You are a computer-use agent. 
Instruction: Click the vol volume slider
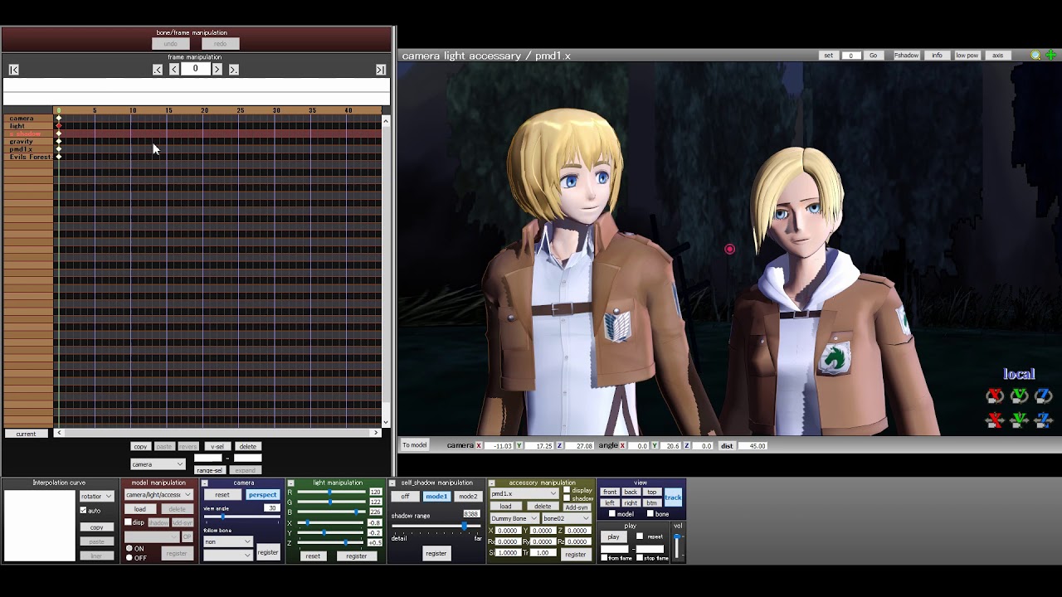(678, 546)
